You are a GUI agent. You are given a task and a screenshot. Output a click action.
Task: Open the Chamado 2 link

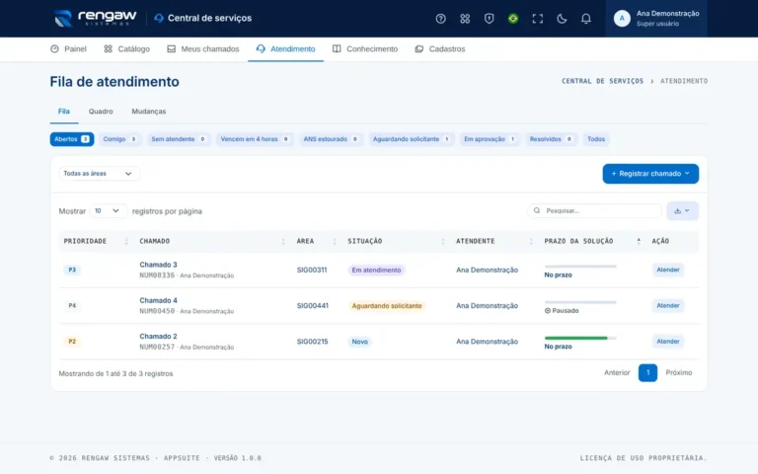click(x=158, y=336)
